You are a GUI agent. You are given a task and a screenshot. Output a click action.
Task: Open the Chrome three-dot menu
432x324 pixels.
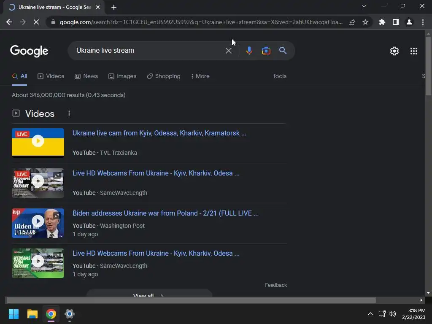coord(423,22)
